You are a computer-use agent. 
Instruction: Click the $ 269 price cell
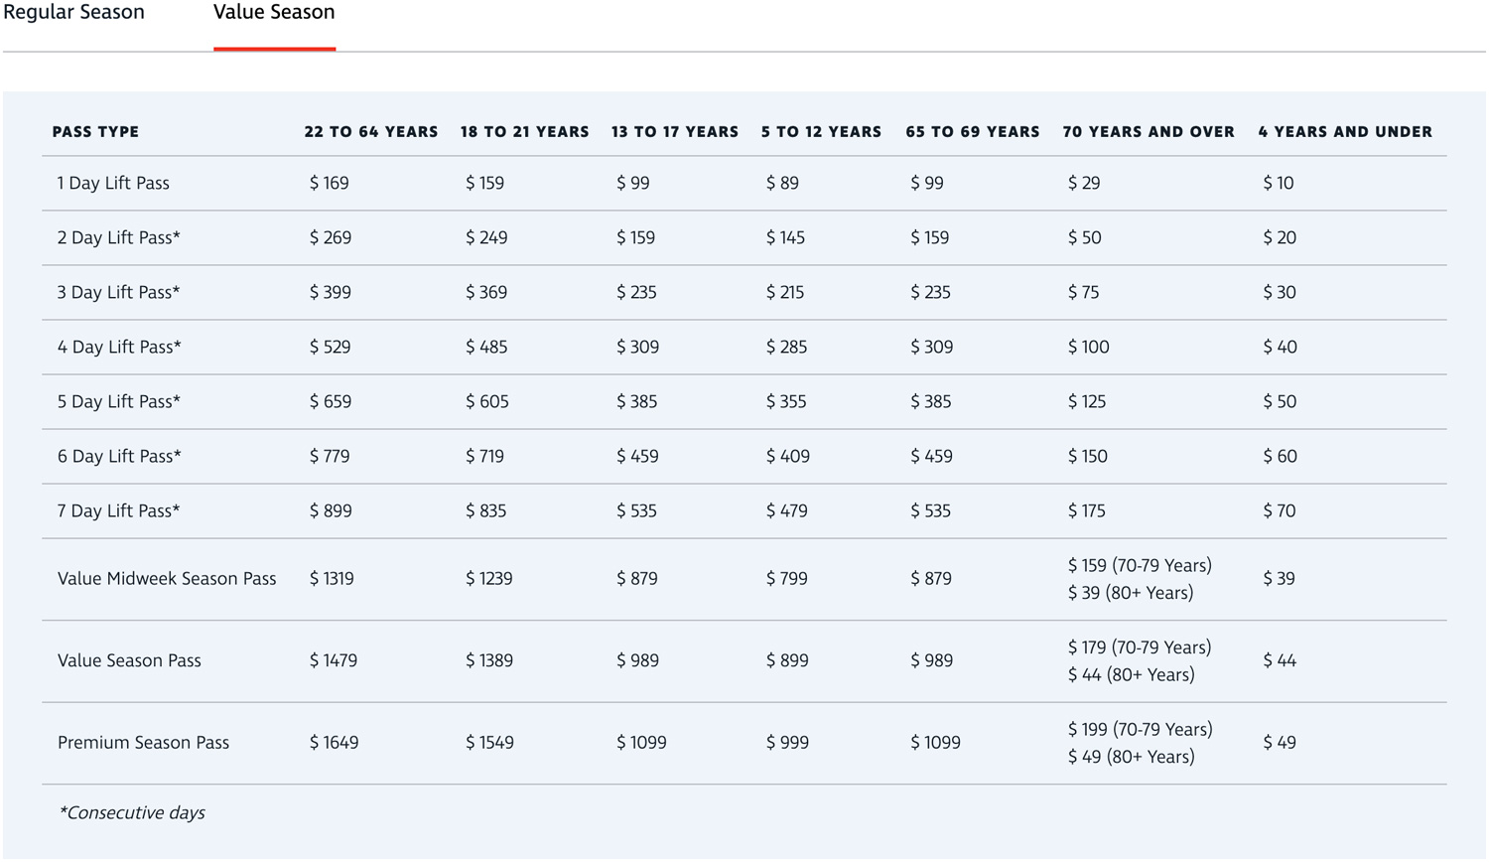coord(331,238)
